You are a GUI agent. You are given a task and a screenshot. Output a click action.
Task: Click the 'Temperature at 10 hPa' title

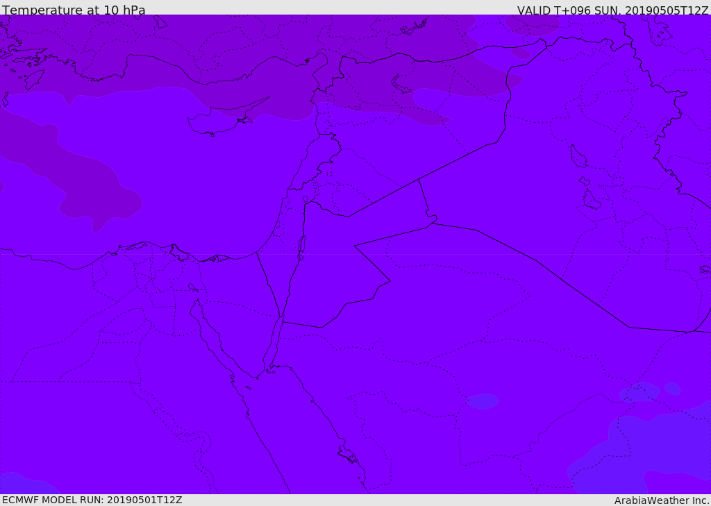tap(74, 10)
